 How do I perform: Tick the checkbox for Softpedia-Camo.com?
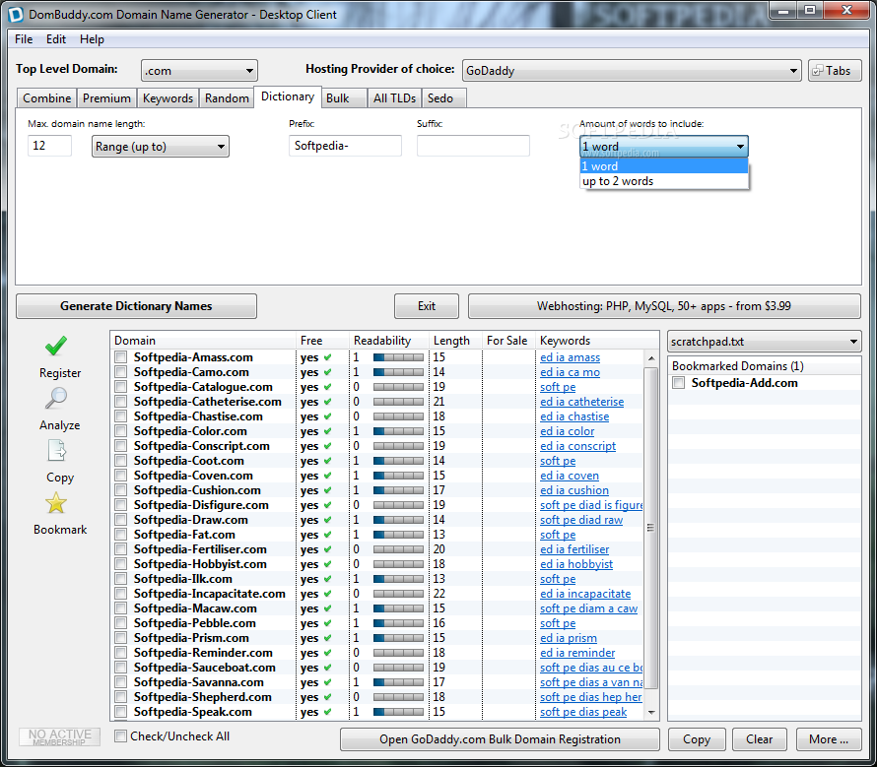click(121, 372)
